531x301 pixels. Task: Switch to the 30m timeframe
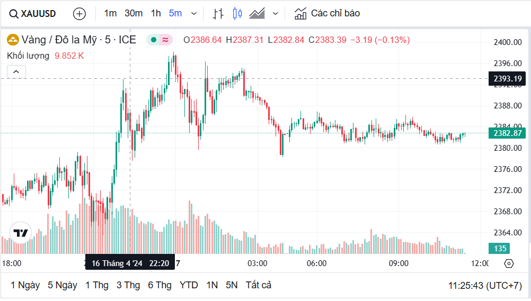134,13
